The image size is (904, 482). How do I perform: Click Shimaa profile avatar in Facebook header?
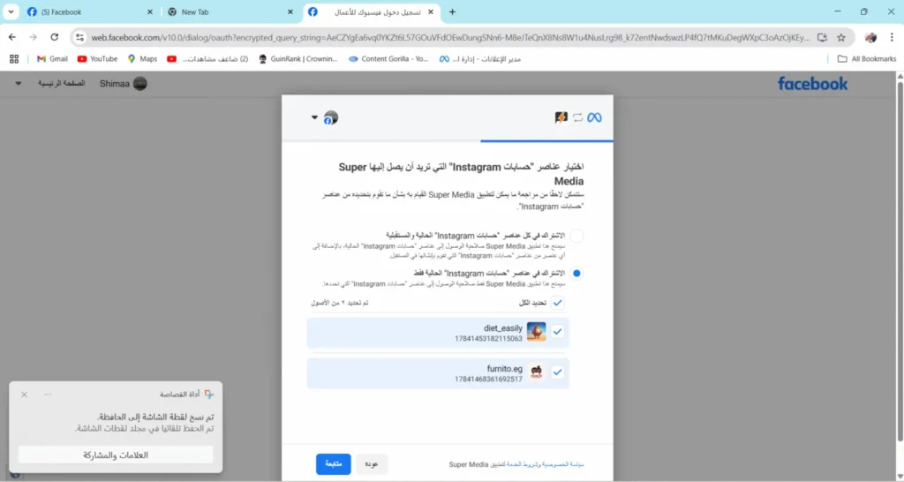tap(140, 84)
